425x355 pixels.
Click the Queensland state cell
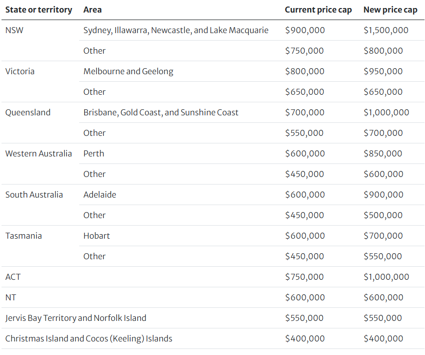click(28, 112)
